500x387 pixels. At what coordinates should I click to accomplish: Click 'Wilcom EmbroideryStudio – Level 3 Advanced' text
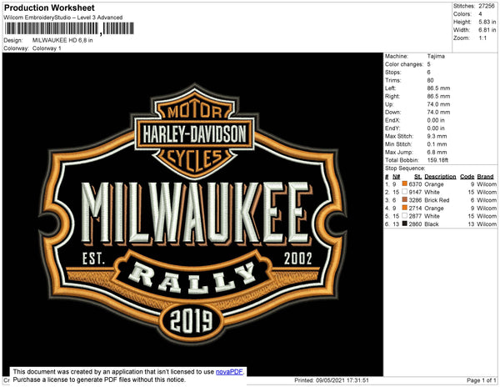pos(63,18)
